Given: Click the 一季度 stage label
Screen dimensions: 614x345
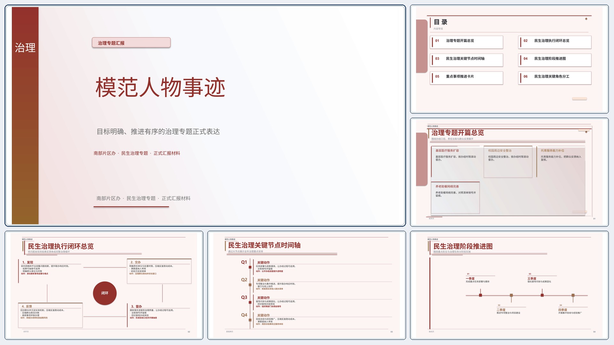Looking at the screenshot, I should point(470,279).
